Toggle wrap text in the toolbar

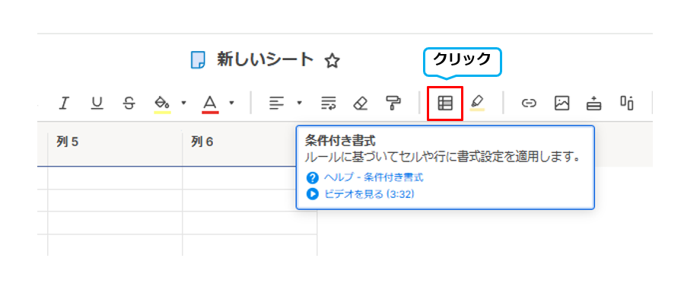(x=329, y=104)
